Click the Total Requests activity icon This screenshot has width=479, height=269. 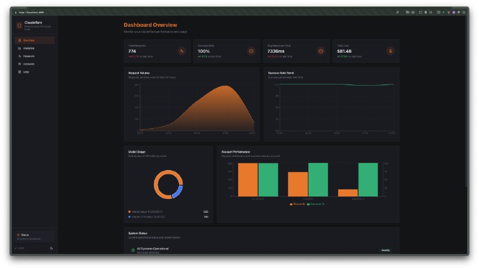click(x=182, y=51)
